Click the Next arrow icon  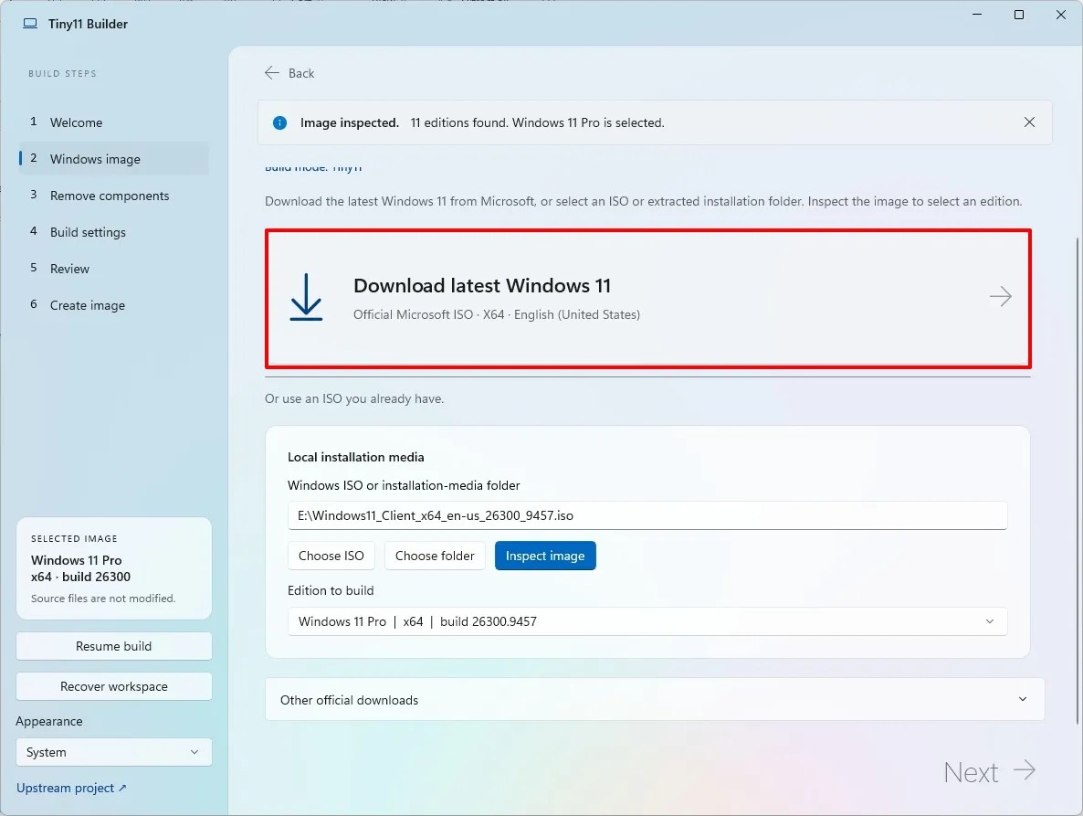click(1025, 769)
